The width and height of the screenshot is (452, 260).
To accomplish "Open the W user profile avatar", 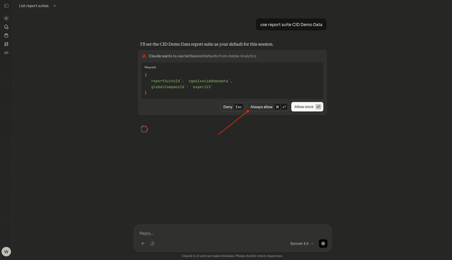I will 7,252.
